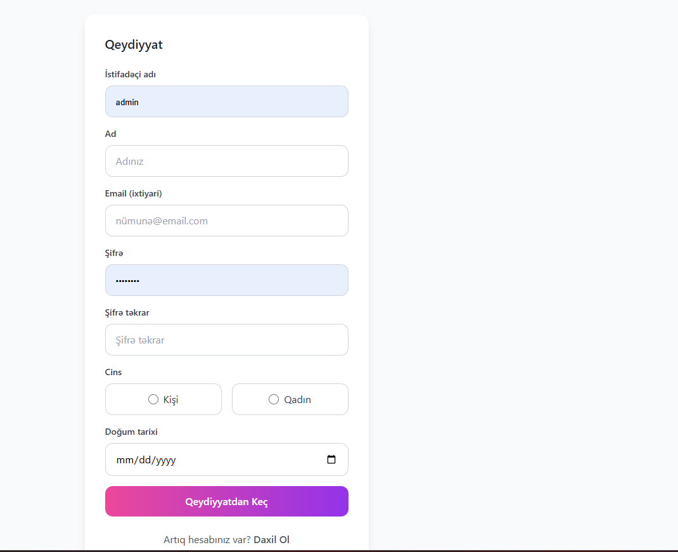
Task: Click the Cins label above gender options
Action: 113,372
